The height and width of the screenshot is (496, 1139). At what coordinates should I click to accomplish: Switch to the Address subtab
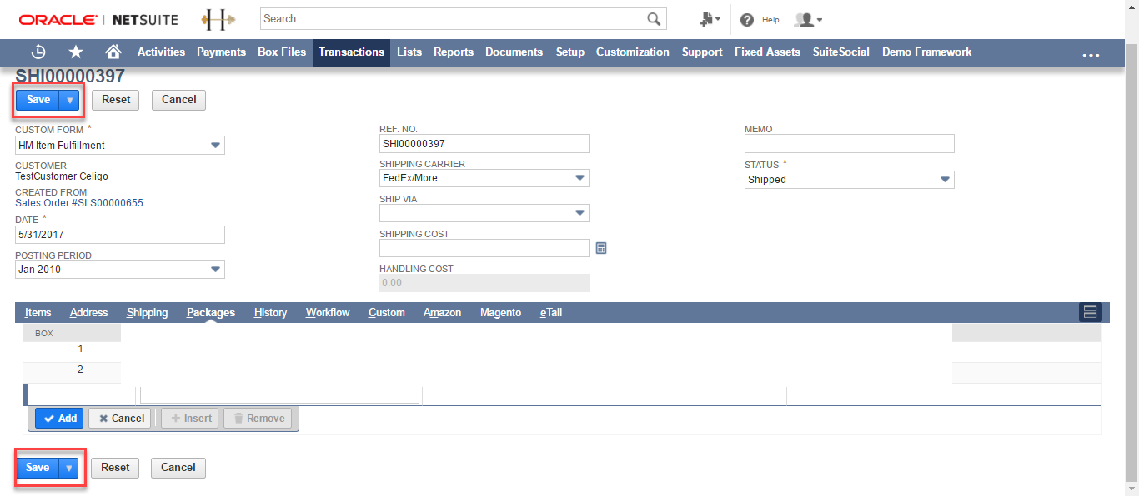89,313
